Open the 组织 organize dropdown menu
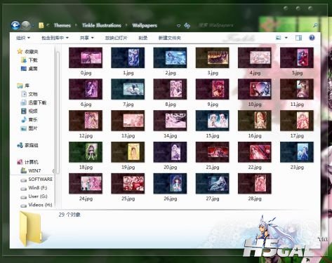 point(23,38)
